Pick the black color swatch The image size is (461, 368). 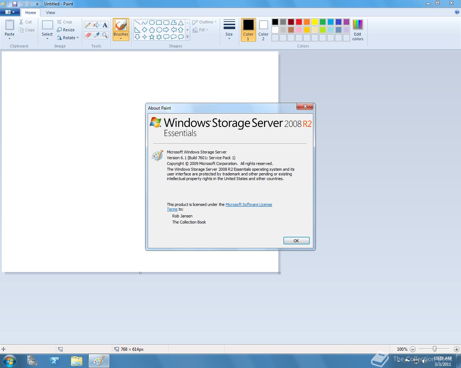(275, 22)
